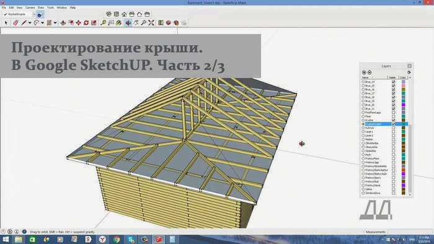Open the Extension Warehouse icon
Image resolution: width=434 pixels, height=244 pixels.
(x=176, y=23)
